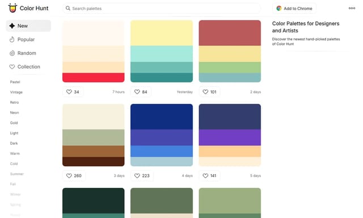Click the light green stripe in 101-likes palette

(230, 68)
